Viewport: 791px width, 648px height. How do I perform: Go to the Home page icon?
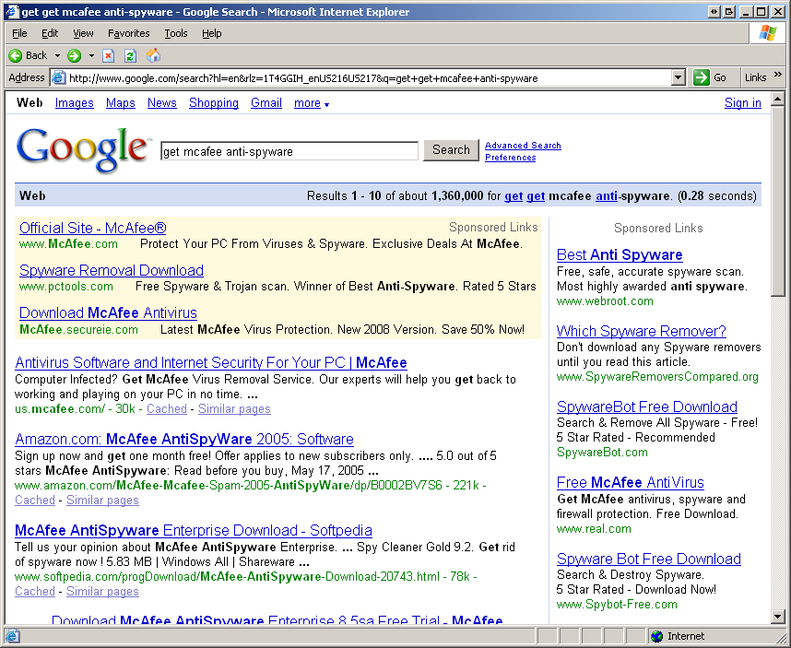click(153, 55)
